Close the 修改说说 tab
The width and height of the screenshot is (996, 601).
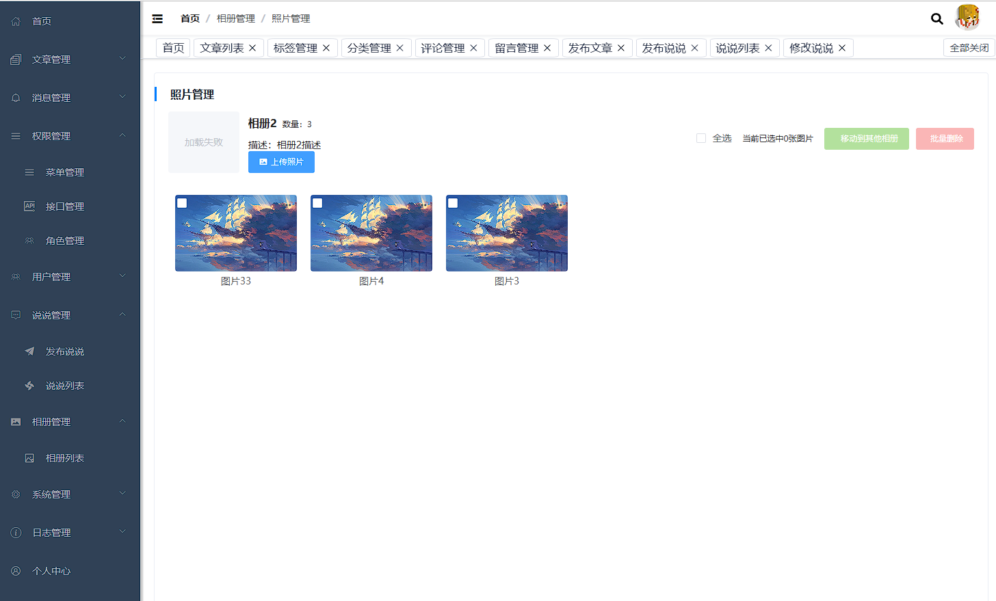pos(842,48)
